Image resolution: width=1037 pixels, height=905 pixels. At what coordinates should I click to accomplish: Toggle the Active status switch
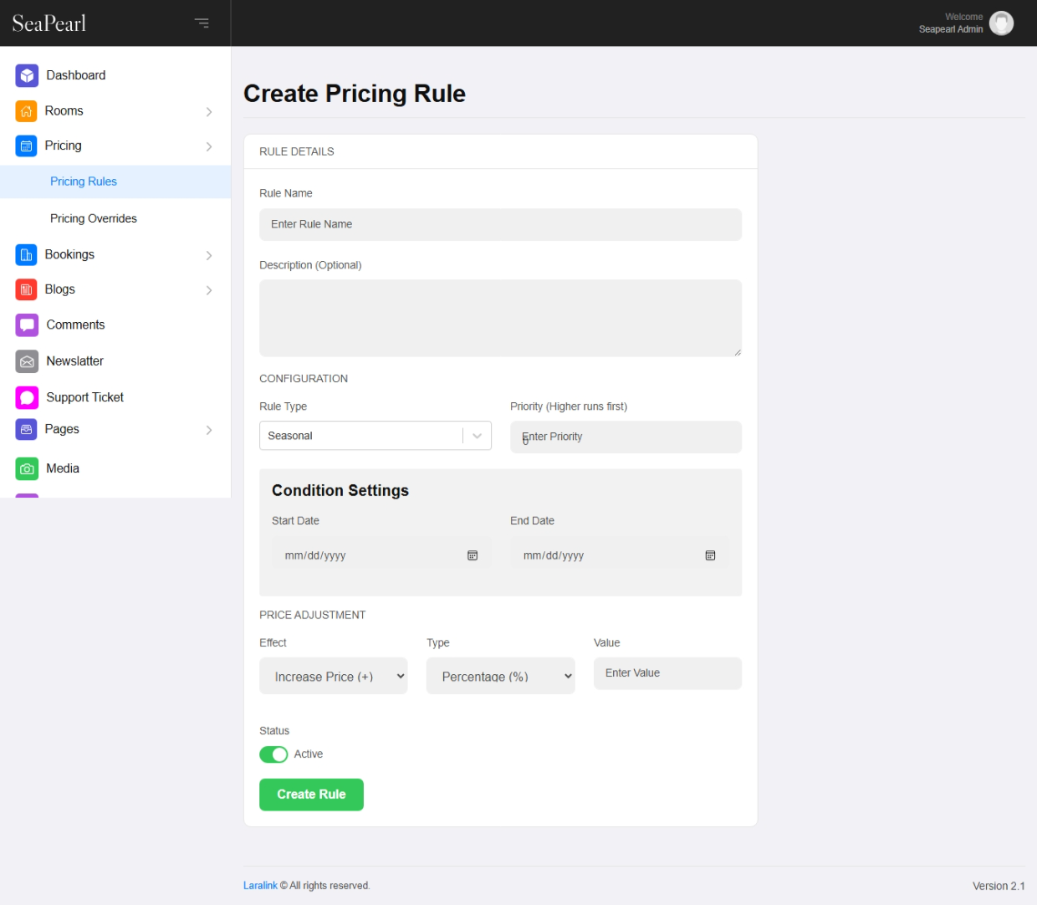coord(273,754)
